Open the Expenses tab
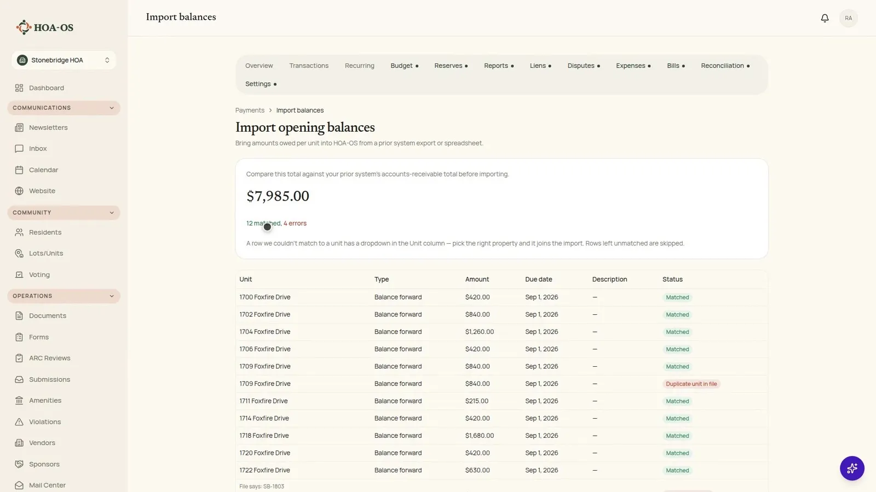This screenshot has height=492, width=876. pyautogui.click(x=633, y=66)
